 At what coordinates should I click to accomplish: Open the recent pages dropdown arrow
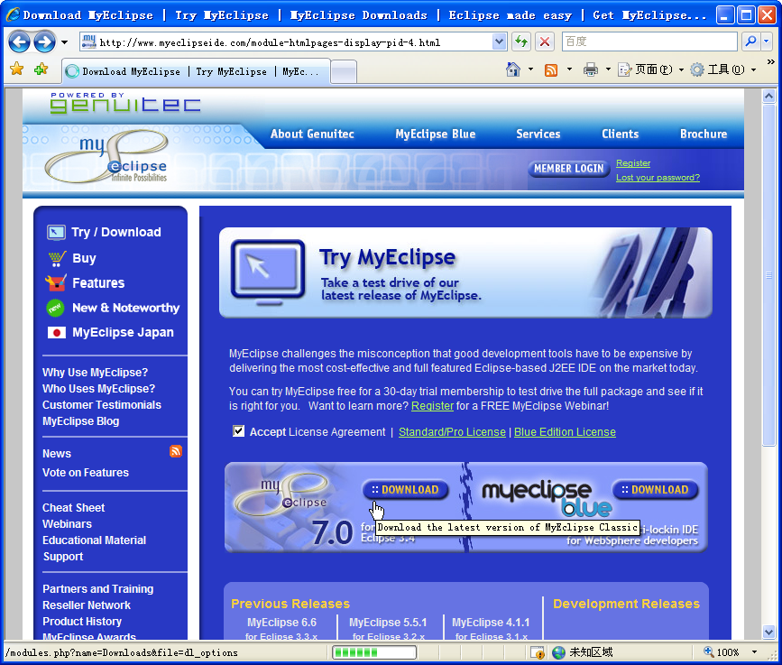[x=64, y=42]
